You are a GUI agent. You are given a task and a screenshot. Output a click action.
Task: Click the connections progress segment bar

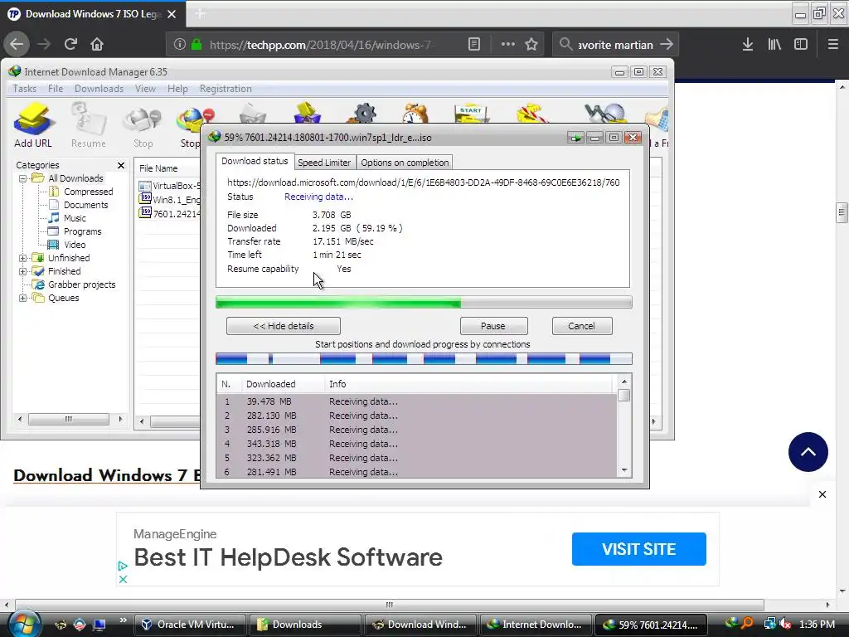coord(424,358)
